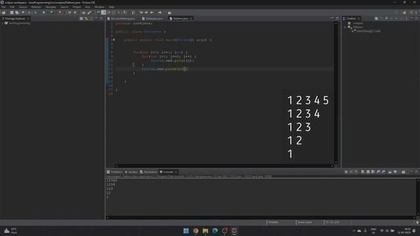Screen dimensions: 420x236
Task: Click the Open Perspective icon at top right
Action: (x=405, y=12)
